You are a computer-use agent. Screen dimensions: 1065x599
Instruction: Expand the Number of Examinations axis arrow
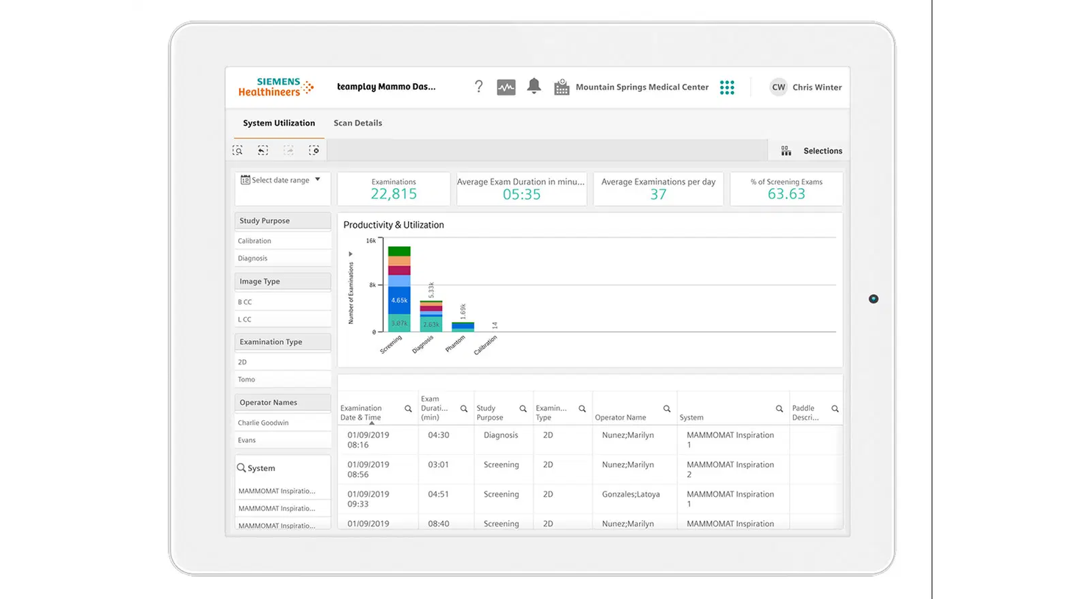(351, 254)
